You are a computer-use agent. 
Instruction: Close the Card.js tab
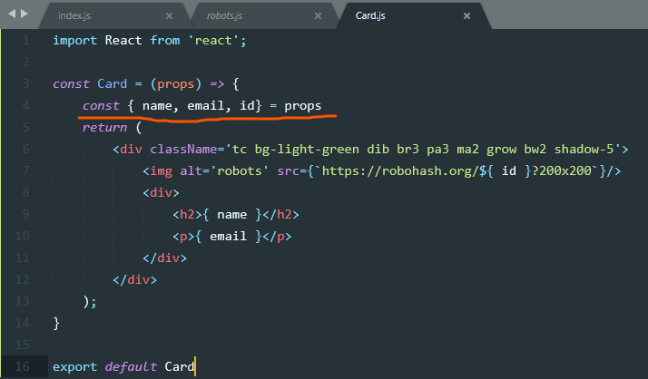[466, 16]
